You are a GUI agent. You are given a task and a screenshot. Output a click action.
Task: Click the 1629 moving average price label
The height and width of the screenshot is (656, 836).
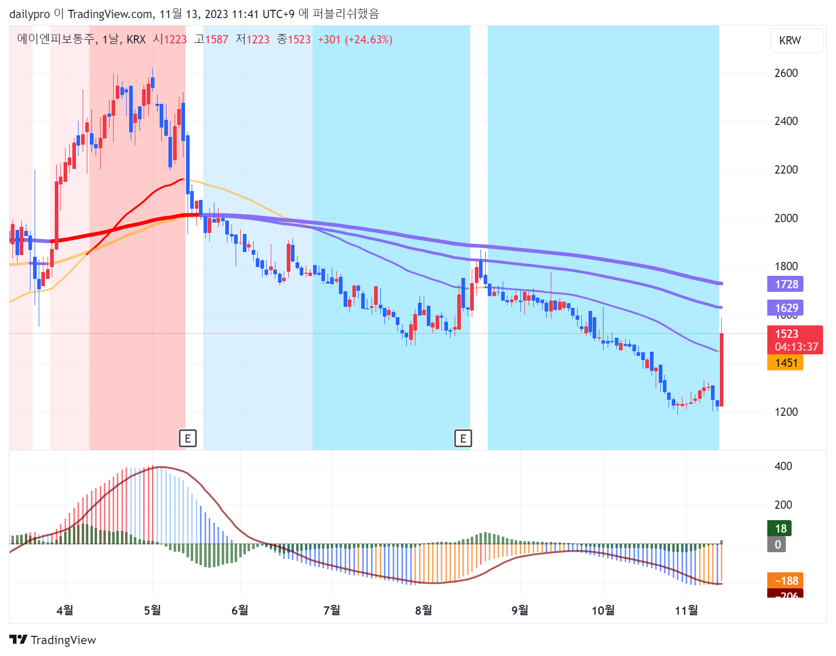pos(785,308)
